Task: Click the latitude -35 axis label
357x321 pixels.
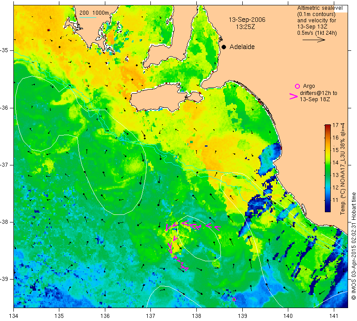Action: (4, 50)
